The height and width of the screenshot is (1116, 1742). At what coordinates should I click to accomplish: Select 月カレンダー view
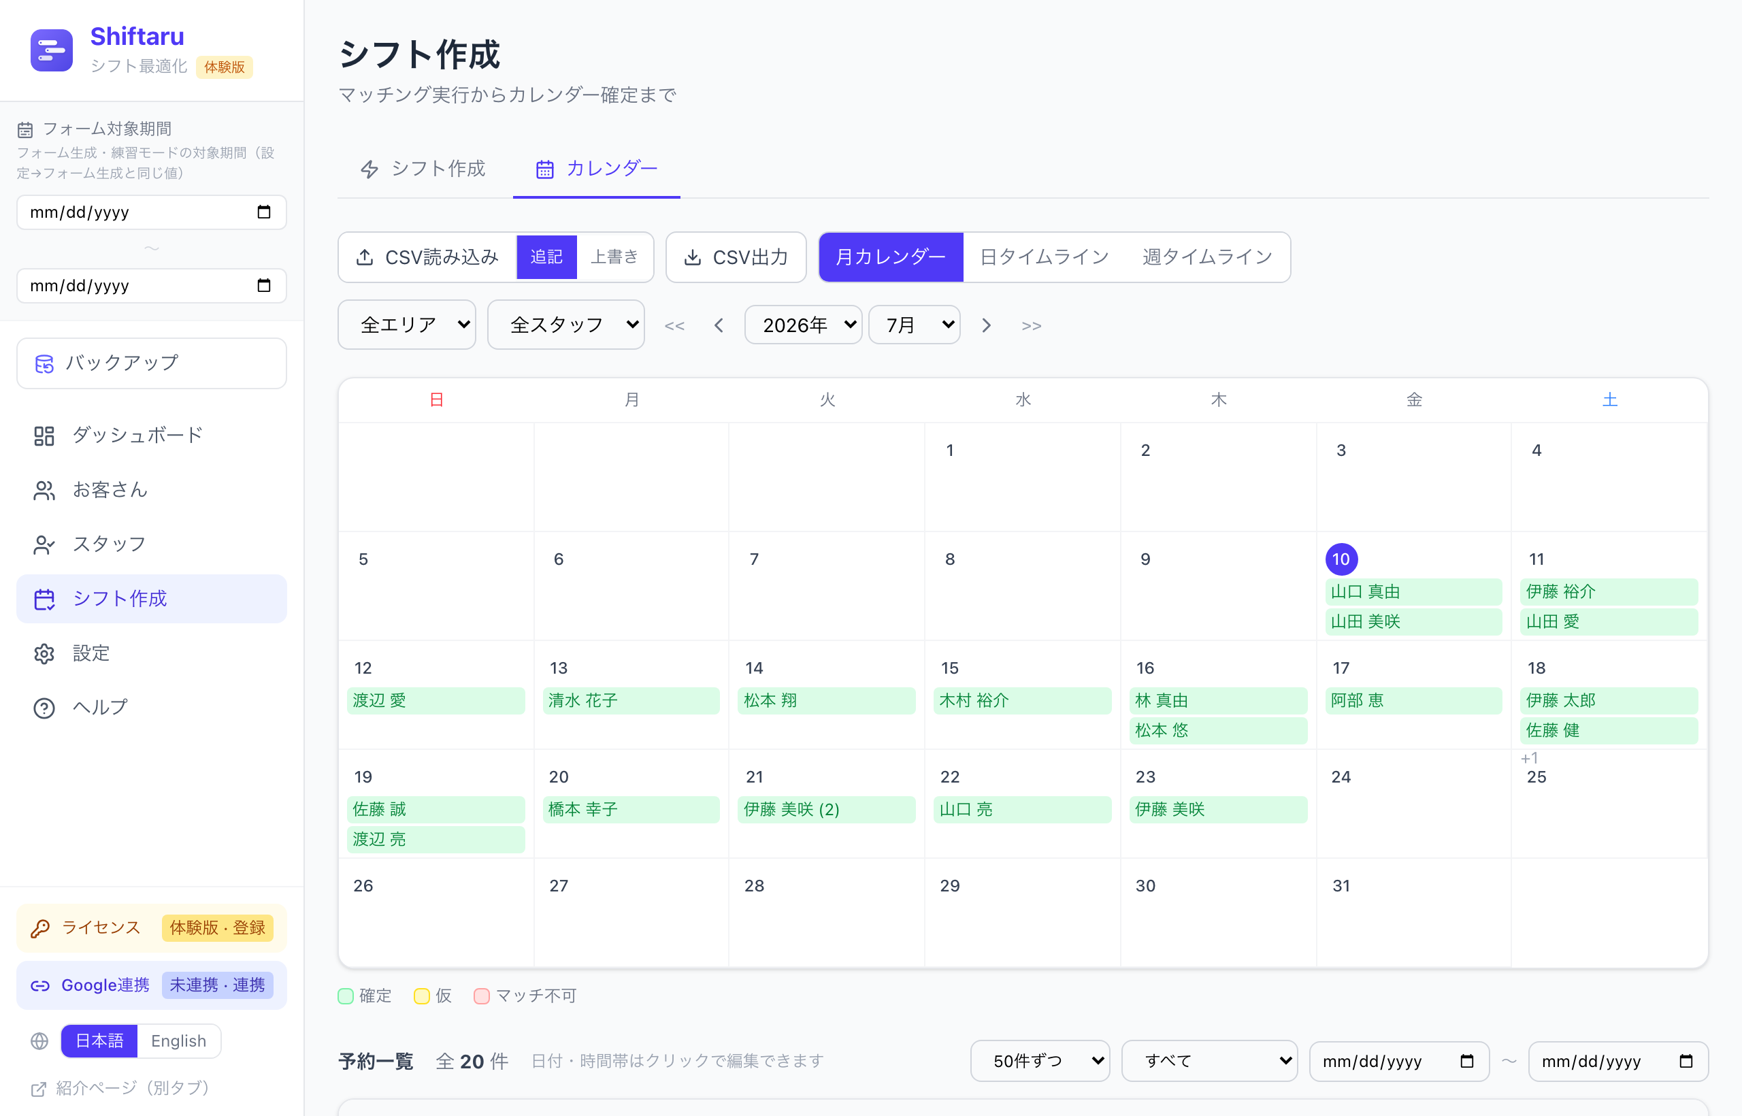pos(891,257)
